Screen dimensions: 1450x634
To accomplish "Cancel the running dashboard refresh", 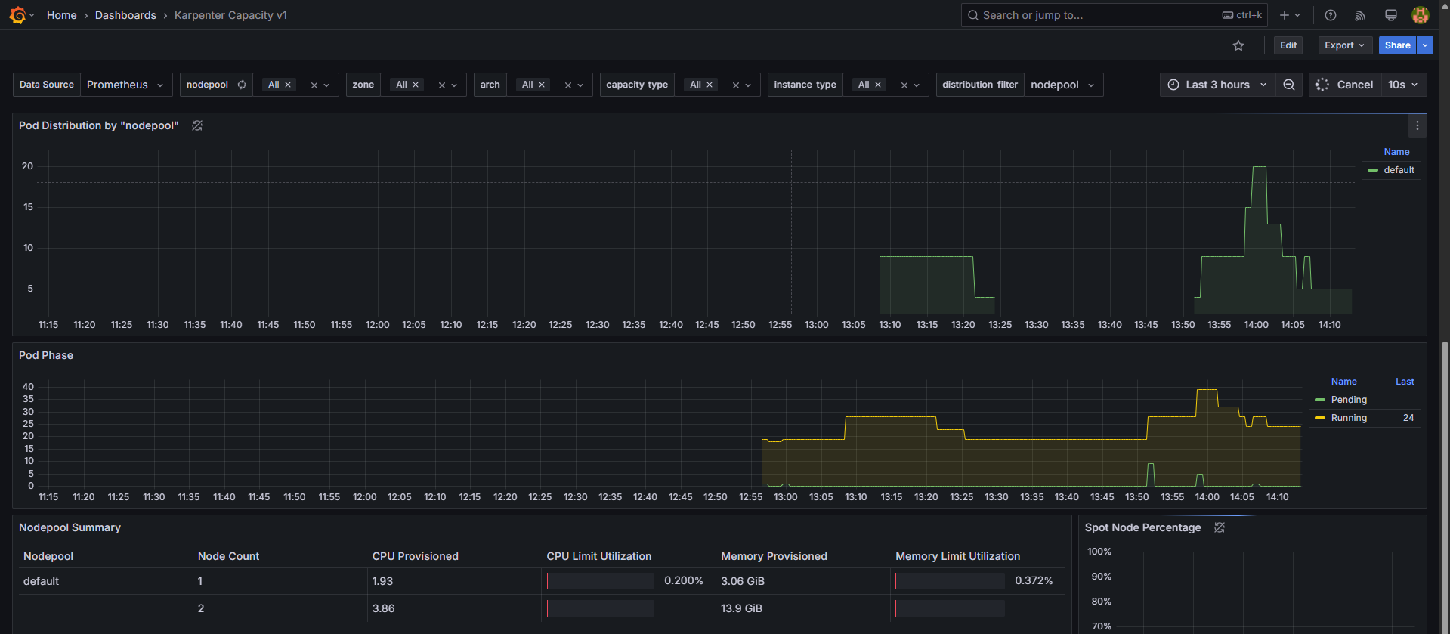I will (x=1345, y=85).
